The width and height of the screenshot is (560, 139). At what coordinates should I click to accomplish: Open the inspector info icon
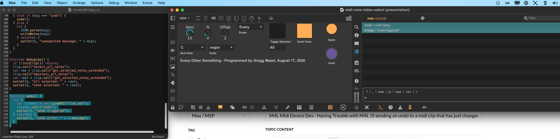pyautogui.click(x=356, y=35)
